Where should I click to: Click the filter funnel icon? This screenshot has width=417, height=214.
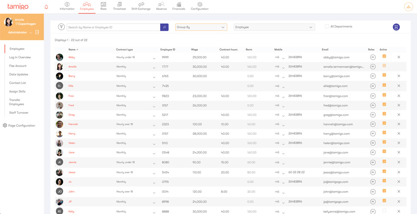(x=61, y=27)
